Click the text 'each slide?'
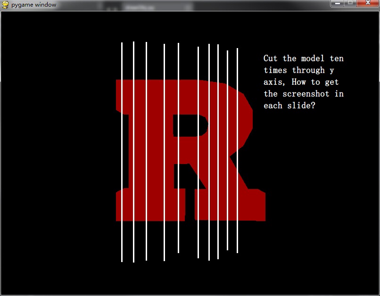The width and height of the screenshot is (380, 296). click(289, 106)
